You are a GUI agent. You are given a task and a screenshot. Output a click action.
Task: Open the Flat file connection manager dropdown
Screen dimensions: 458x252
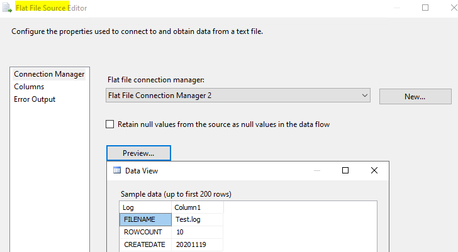click(x=365, y=96)
